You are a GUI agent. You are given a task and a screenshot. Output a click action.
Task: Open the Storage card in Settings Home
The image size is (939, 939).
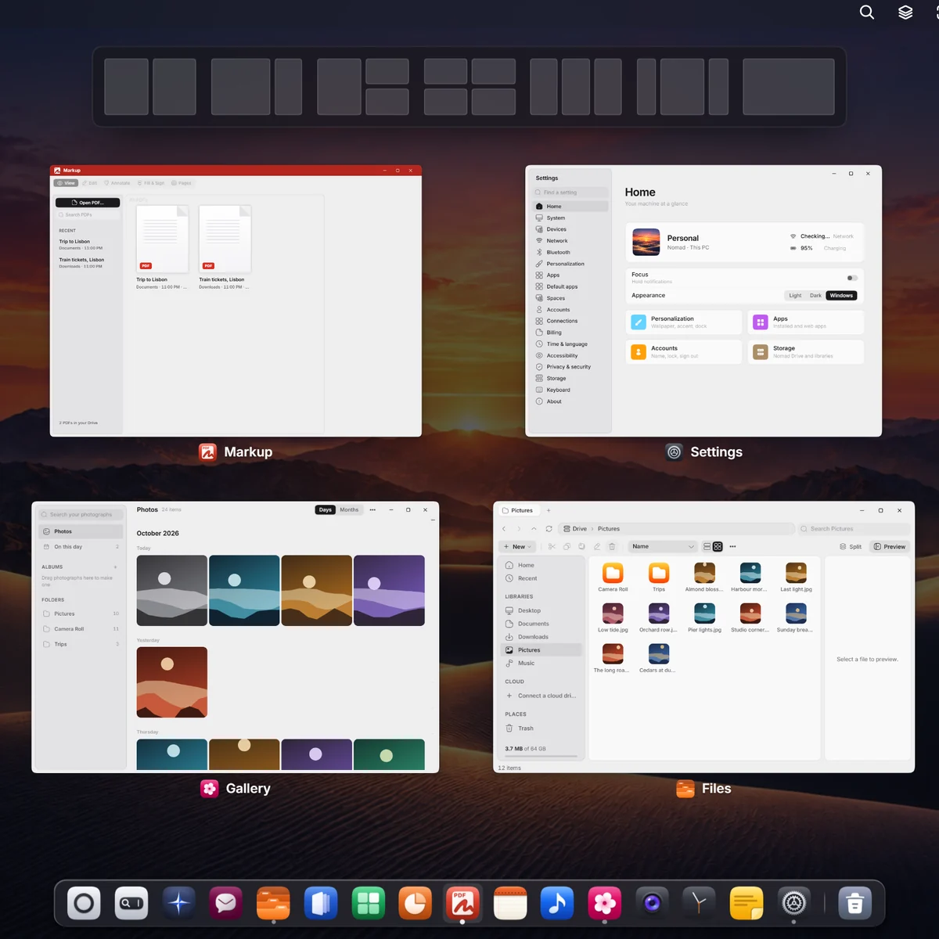click(806, 351)
